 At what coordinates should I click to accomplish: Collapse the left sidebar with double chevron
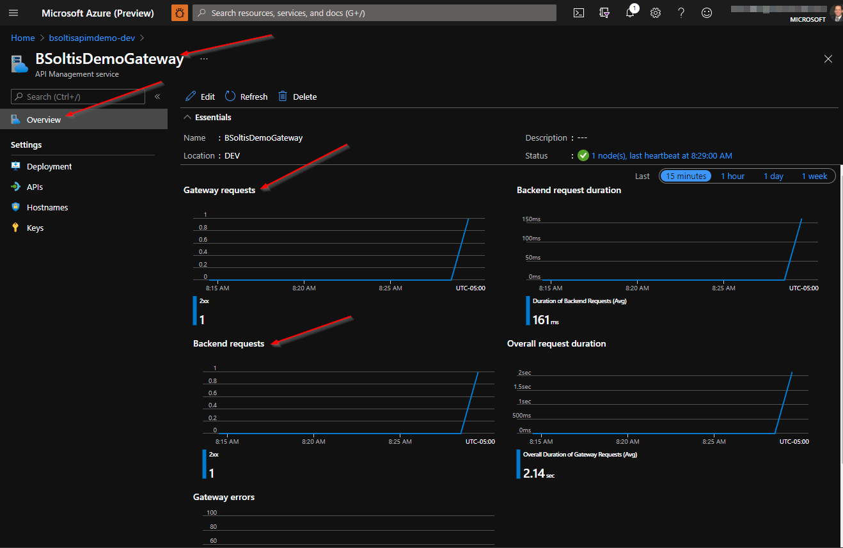pos(157,96)
